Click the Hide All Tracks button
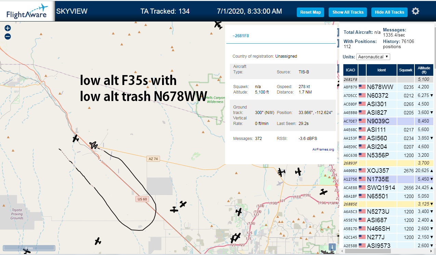The image size is (436, 255). [x=389, y=12]
